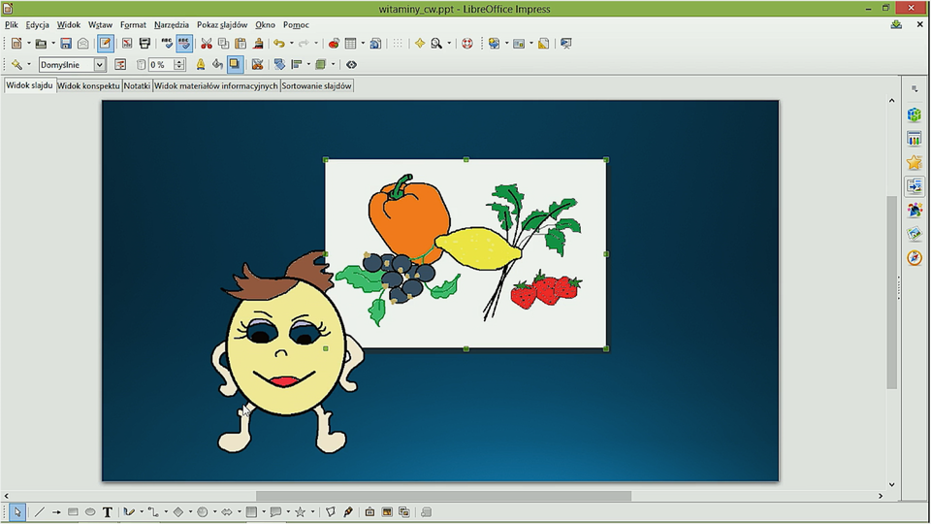The height and width of the screenshot is (524, 931).
Task: Click the Save document icon
Action: (x=66, y=44)
